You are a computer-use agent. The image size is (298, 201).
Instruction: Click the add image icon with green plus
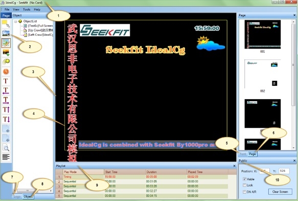(6, 53)
